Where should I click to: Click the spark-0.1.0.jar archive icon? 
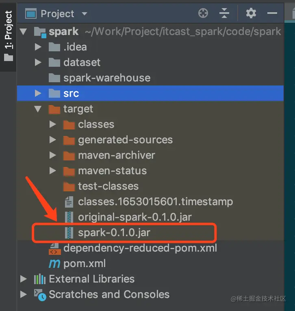point(69,233)
